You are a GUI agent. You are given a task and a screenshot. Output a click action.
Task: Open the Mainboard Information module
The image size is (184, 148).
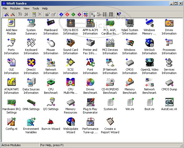point(51,23)
